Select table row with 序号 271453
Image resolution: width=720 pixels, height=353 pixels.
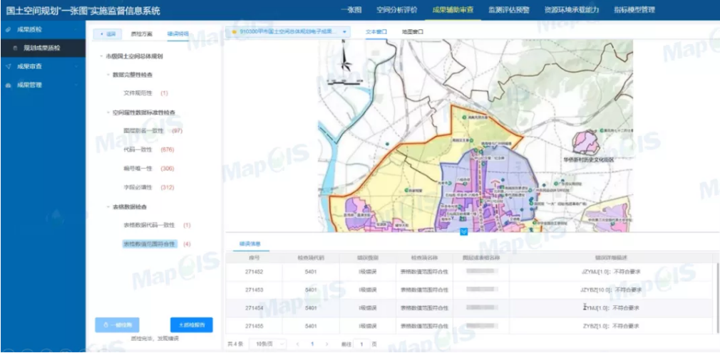470,290
